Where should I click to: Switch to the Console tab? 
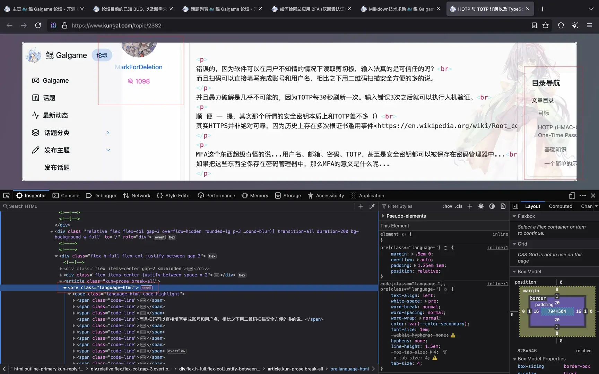[66, 196]
